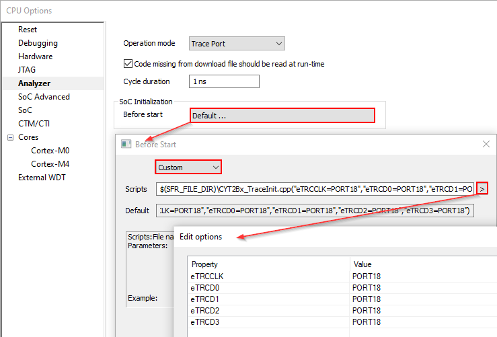The height and width of the screenshot is (337, 497).
Task: Click the '>' button next to Scripts field
Action: 484,189
